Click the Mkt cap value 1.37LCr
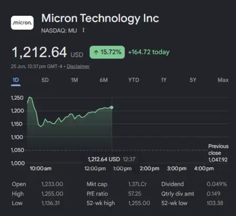This screenshot has width=236, height=216. click(137, 184)
